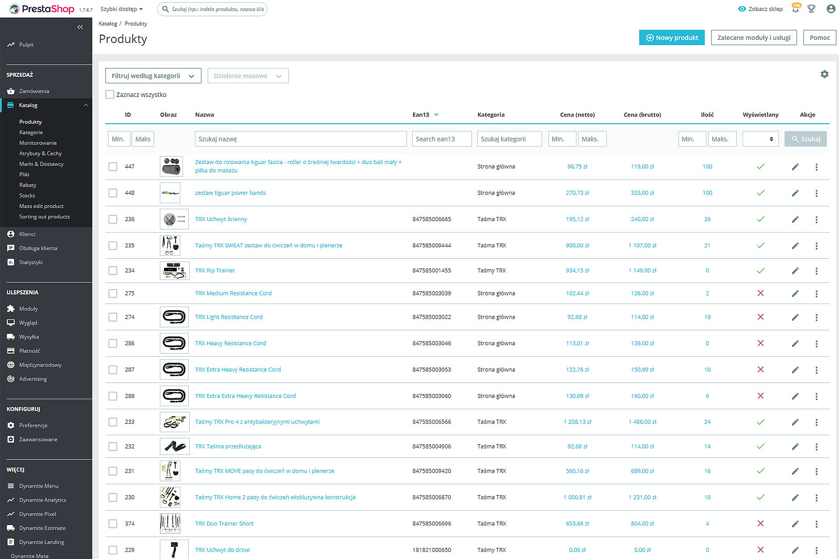This screenshot has height=559, width=839.
Task: Tick the Zaznacz wszystko checkbox
Action: (110, 95)
